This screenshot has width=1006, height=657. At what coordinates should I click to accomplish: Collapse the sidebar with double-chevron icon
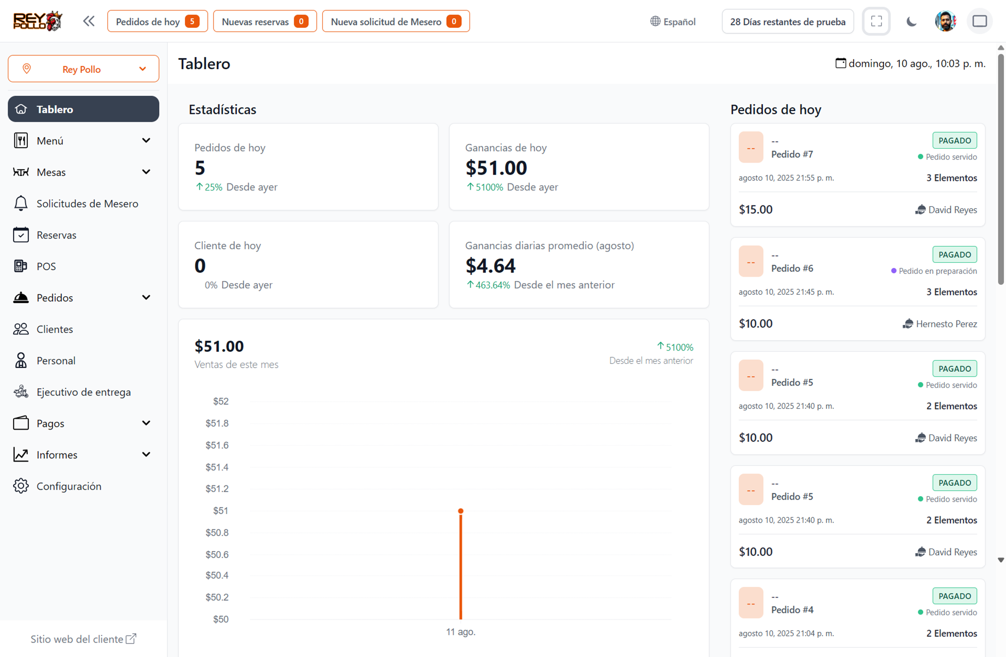89,21
